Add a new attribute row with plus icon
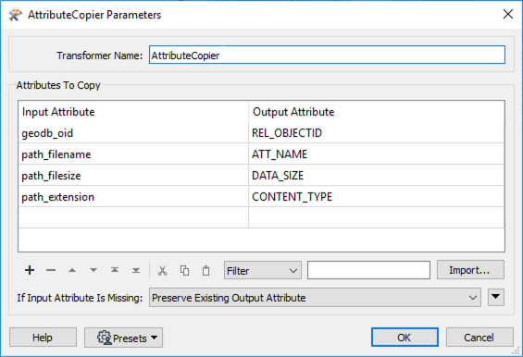This screenshot has height=357, width=523. pyautogui.click(x=30, y=270)
